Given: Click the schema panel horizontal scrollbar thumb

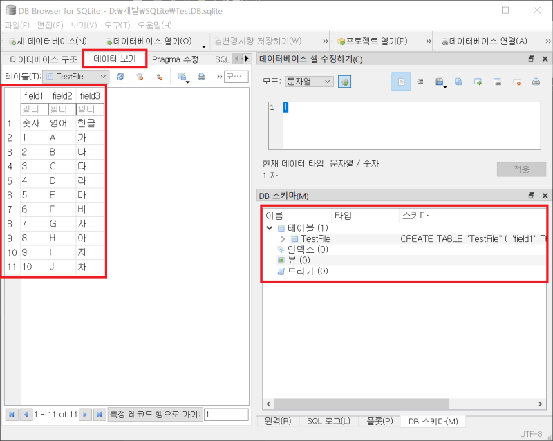Looking at the screenshot, I should [362, 404].
